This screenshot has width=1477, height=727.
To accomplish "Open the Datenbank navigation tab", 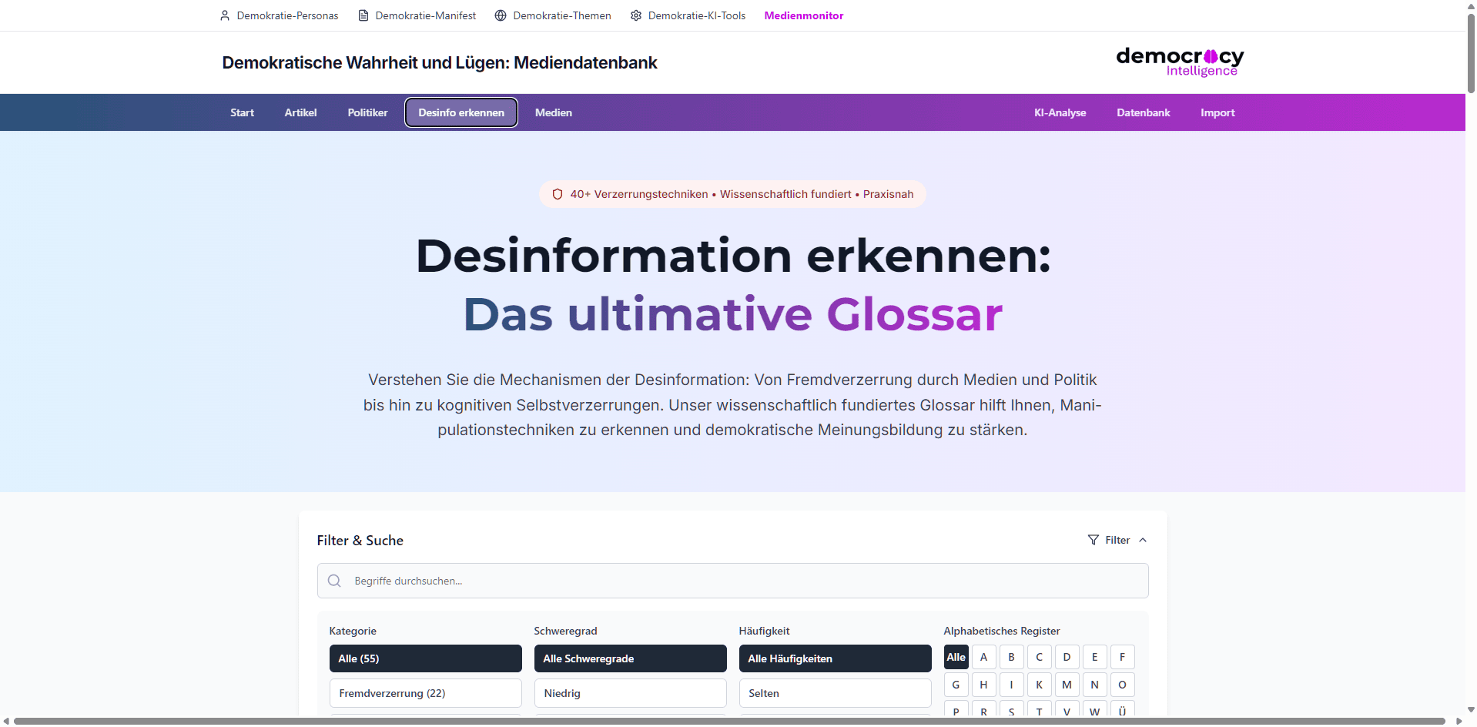I will [1144, 112].
